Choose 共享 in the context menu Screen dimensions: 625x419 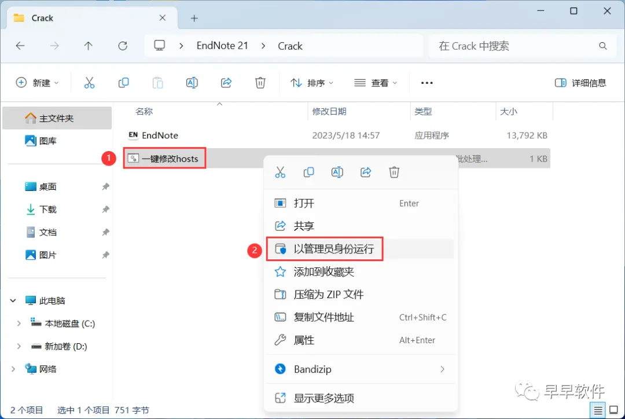pyautogui.click(x=361, y=226)
